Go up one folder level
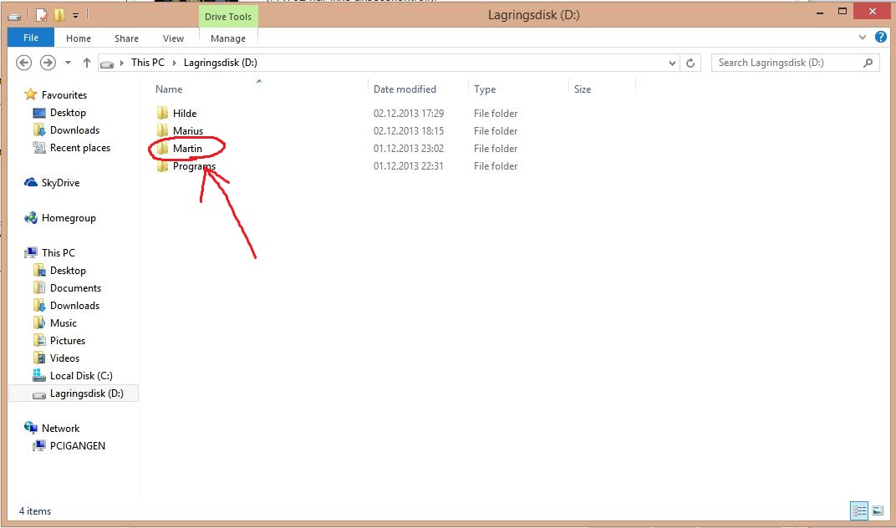896x528 pixels. [x=87, y=63]
